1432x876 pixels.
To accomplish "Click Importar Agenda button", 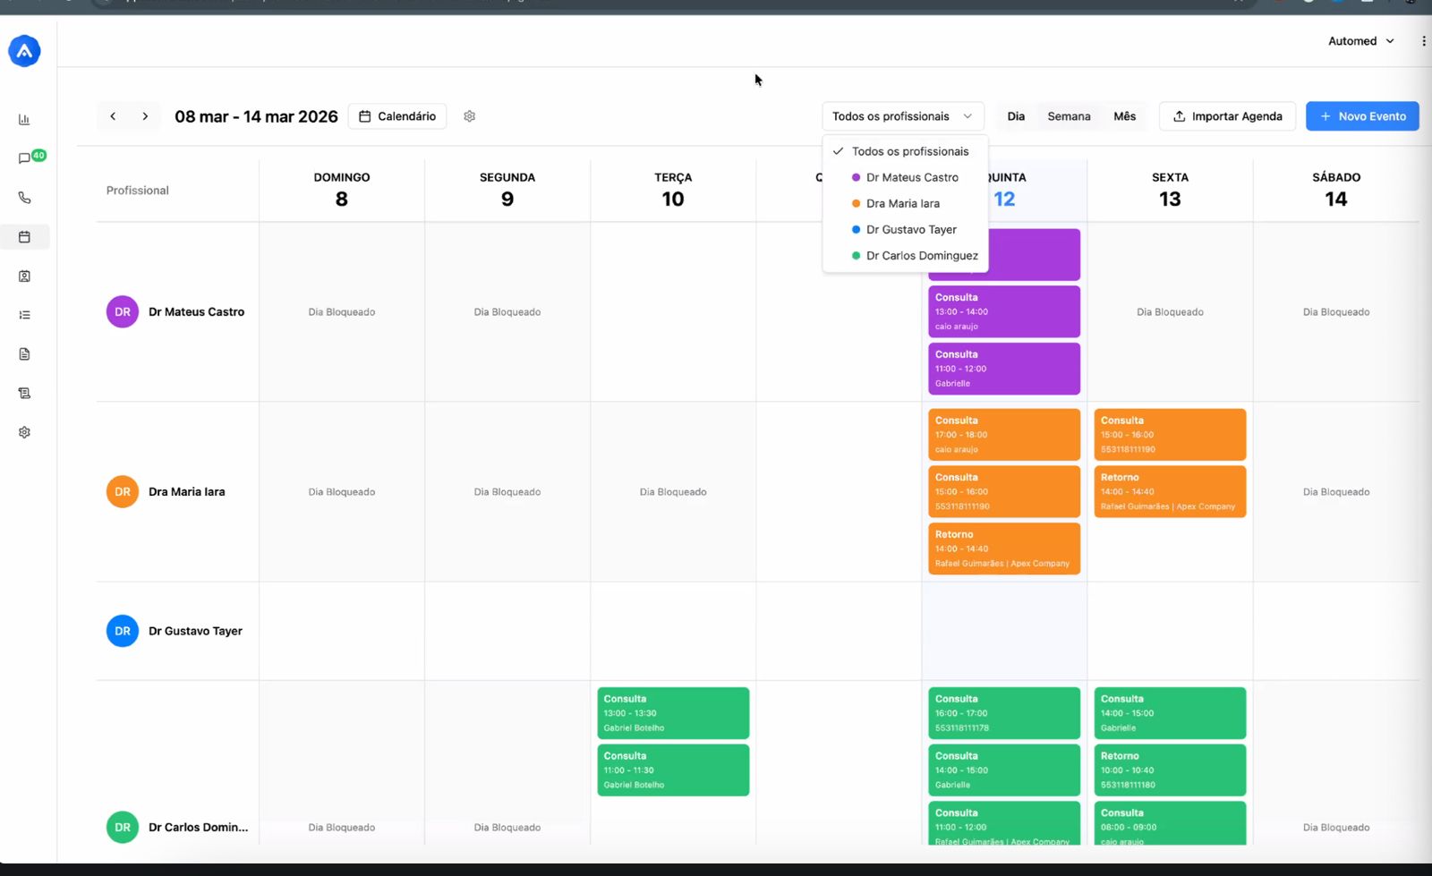I will [x=1227, y=116].
